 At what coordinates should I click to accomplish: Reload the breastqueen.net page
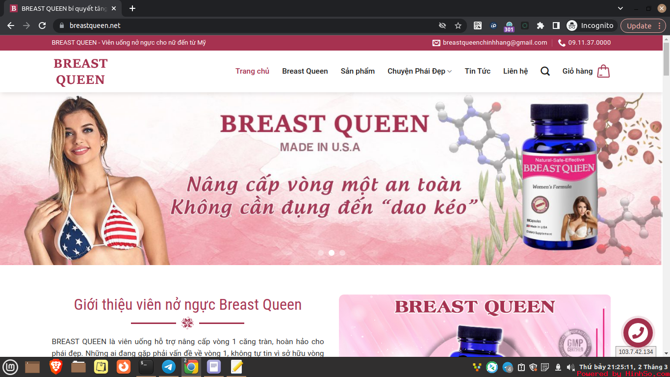click(x=42, y=26)
